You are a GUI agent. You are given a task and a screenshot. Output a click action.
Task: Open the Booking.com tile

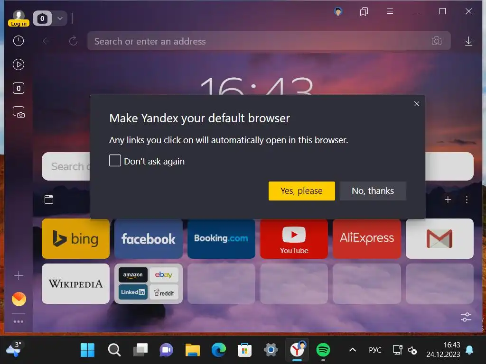[221, 239]
